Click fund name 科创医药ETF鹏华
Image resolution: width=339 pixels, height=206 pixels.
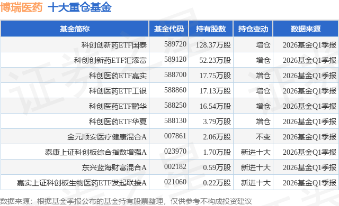tap(118, 106)
